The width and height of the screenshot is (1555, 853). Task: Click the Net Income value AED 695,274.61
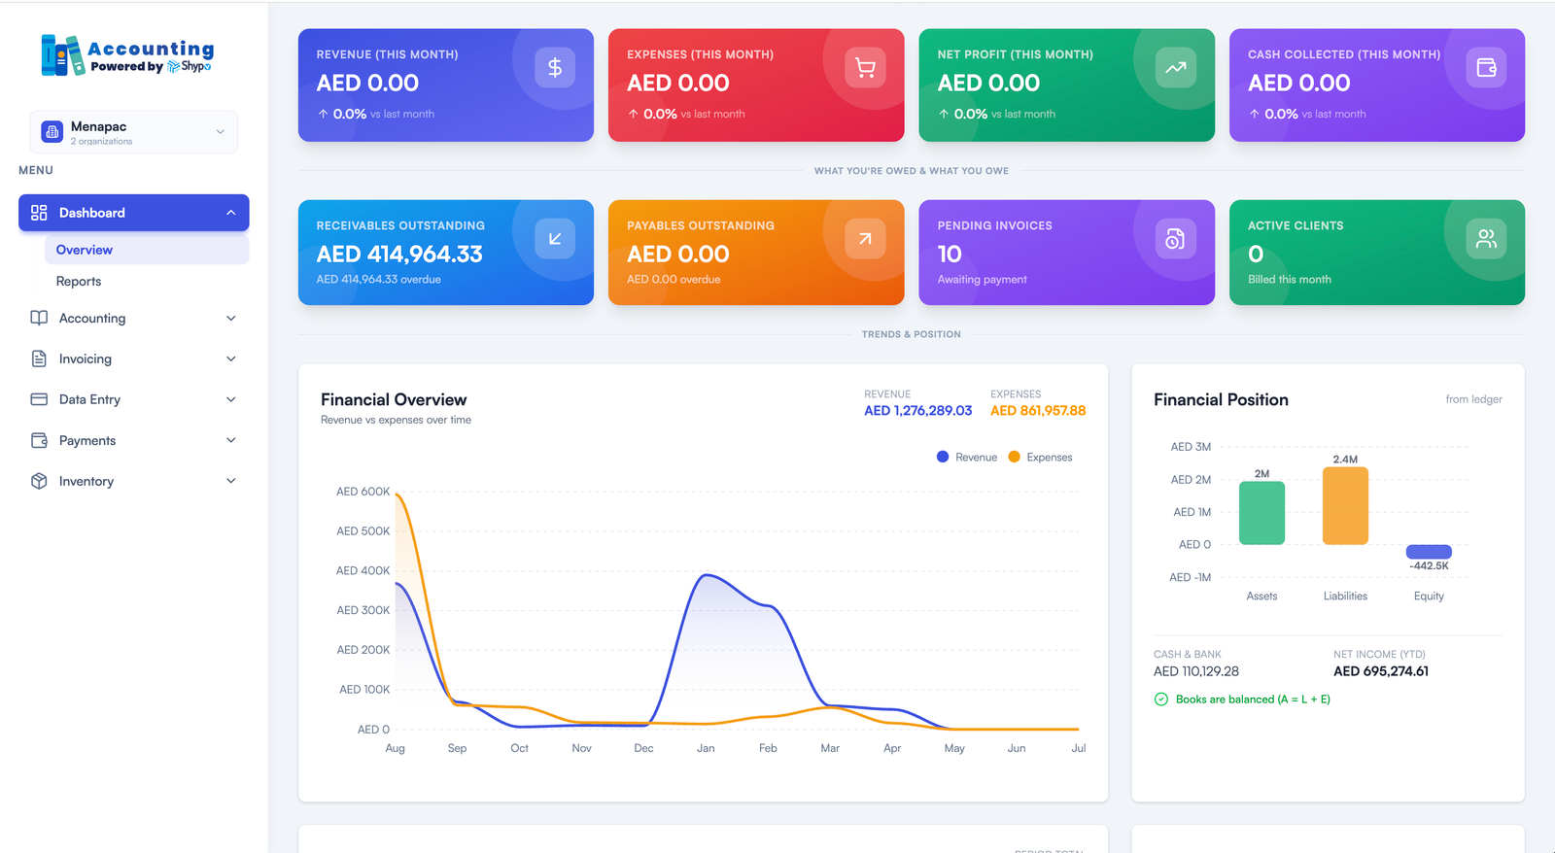click(x=1381, y=671)
